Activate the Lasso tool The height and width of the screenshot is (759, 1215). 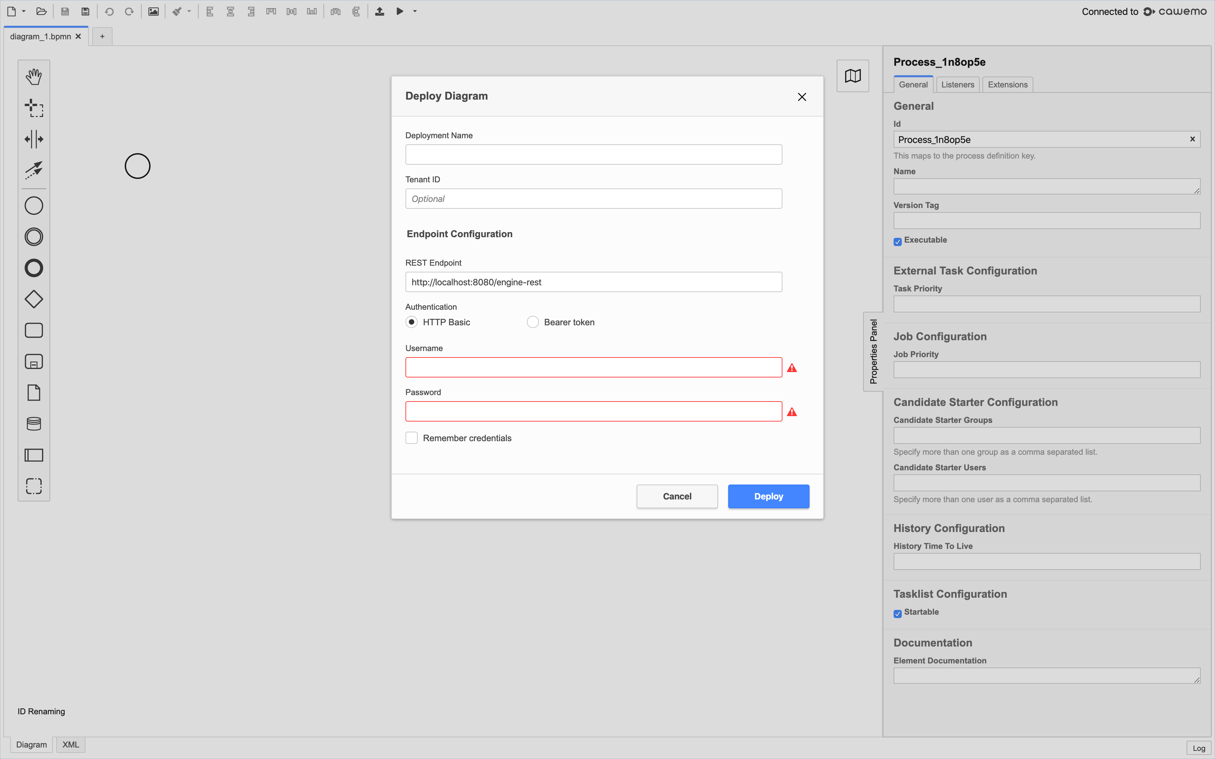pyautogui.click(x=34, y=108)
